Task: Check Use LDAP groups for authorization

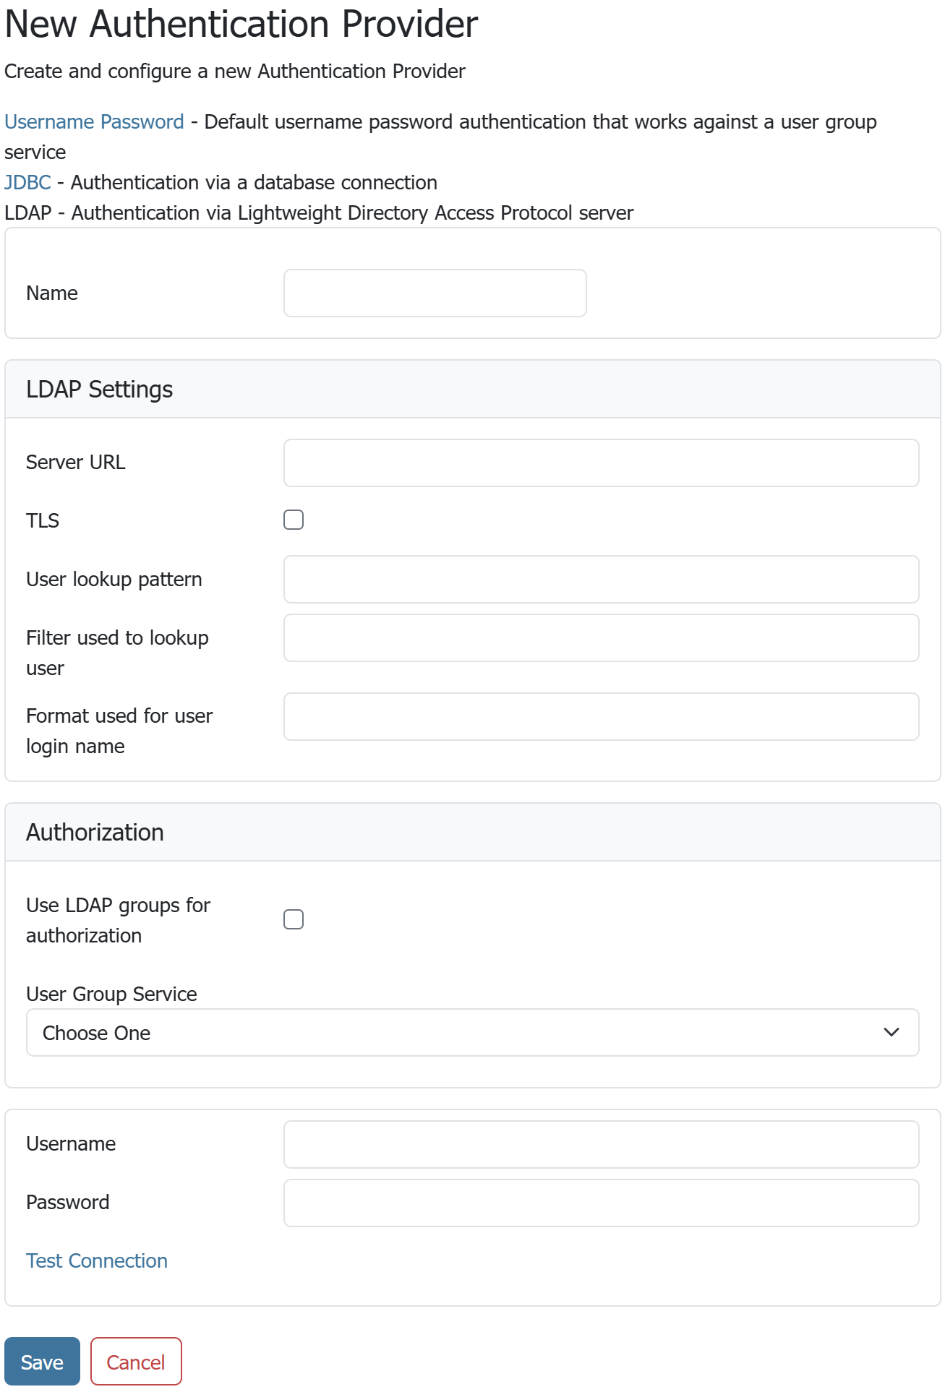Action: click(x=294, y=919)
